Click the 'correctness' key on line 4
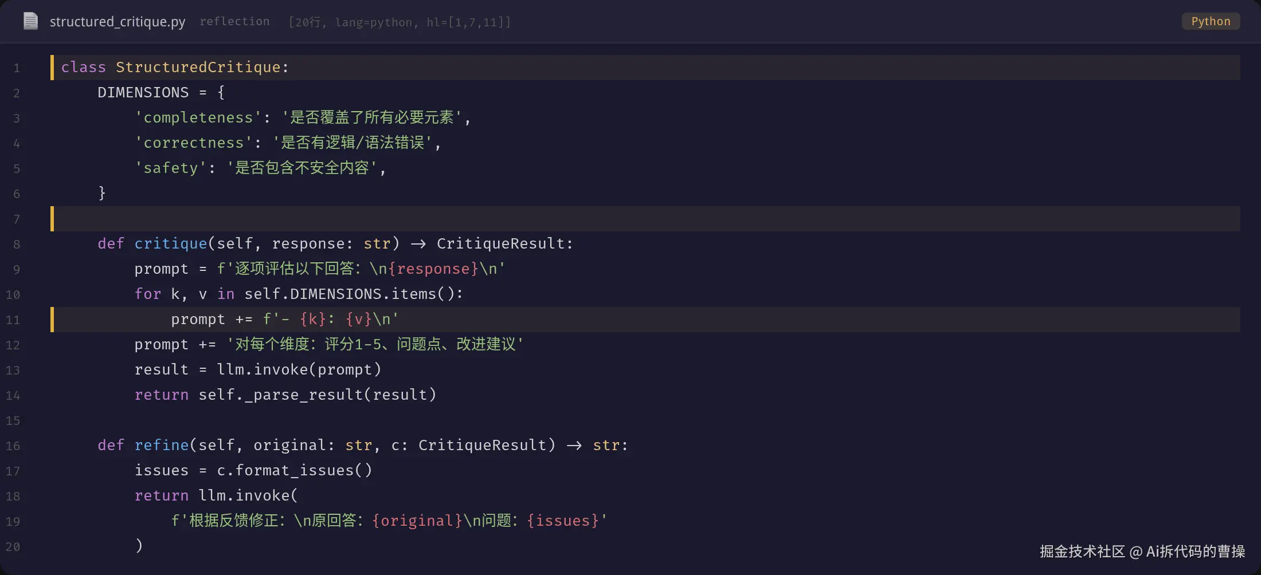The height and width of the screenshot is (575, 1261). (193, 143)
